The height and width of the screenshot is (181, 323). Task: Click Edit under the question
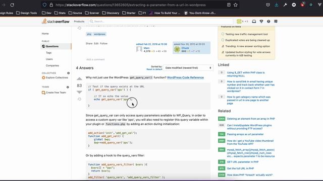pyautogui.click(x=96, y=44)
